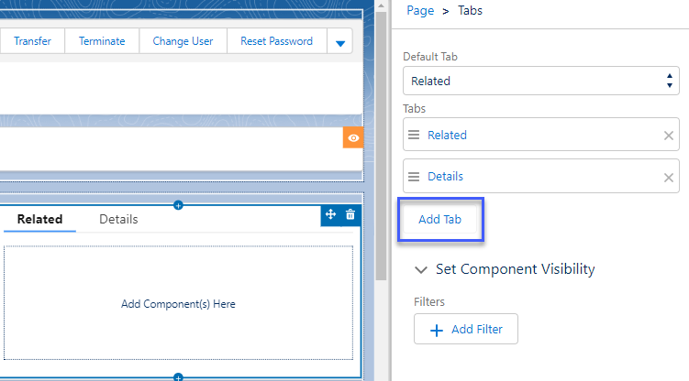Click the Add Tab button
The width and height of the screenshot is (689, 381).
(x=439, y=221)
